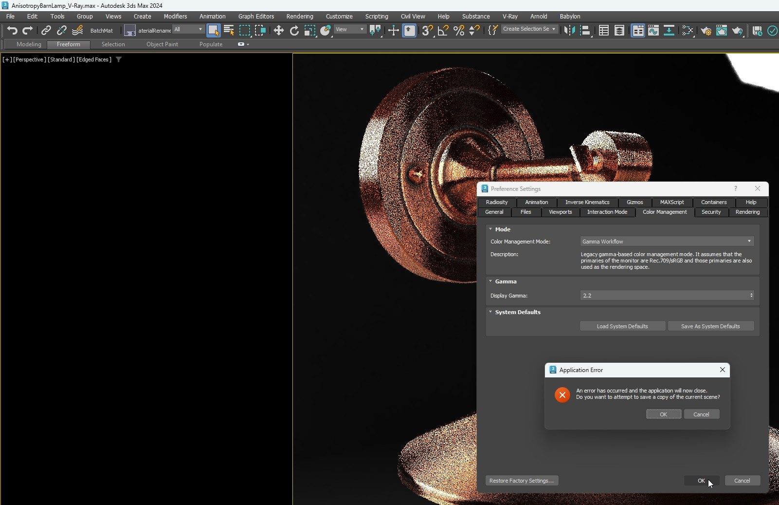
Task: Click the Preference Settings help question mark
Action: pyautogui.click(x=735, y=188)
